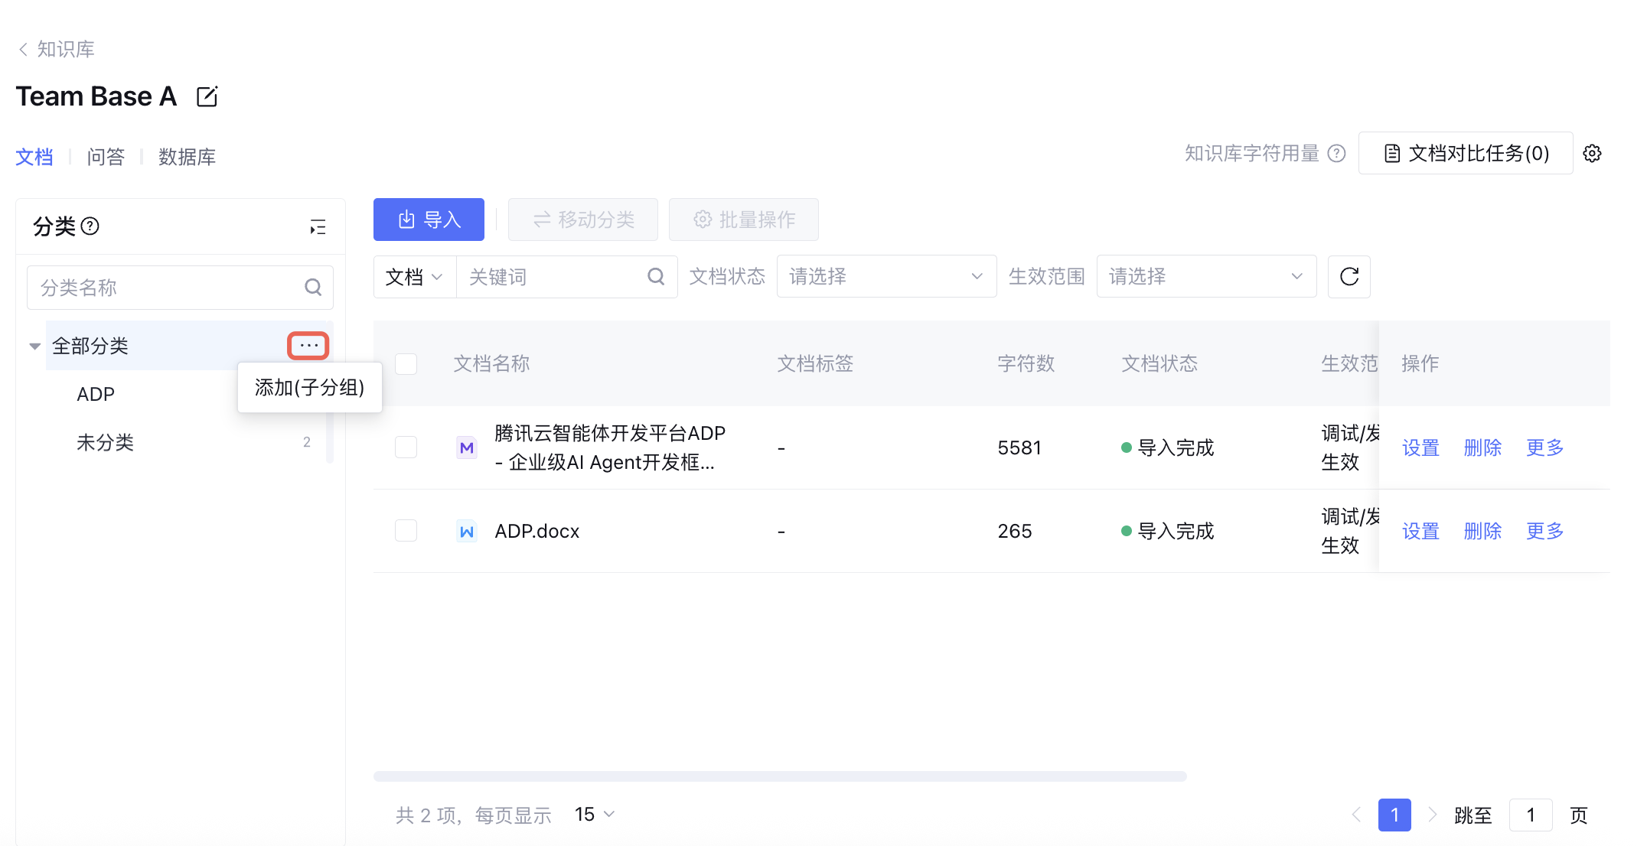Click the three-dot menu on 全部分类
Viewport: 1647px width, 846px height.
tap(308, 346)
